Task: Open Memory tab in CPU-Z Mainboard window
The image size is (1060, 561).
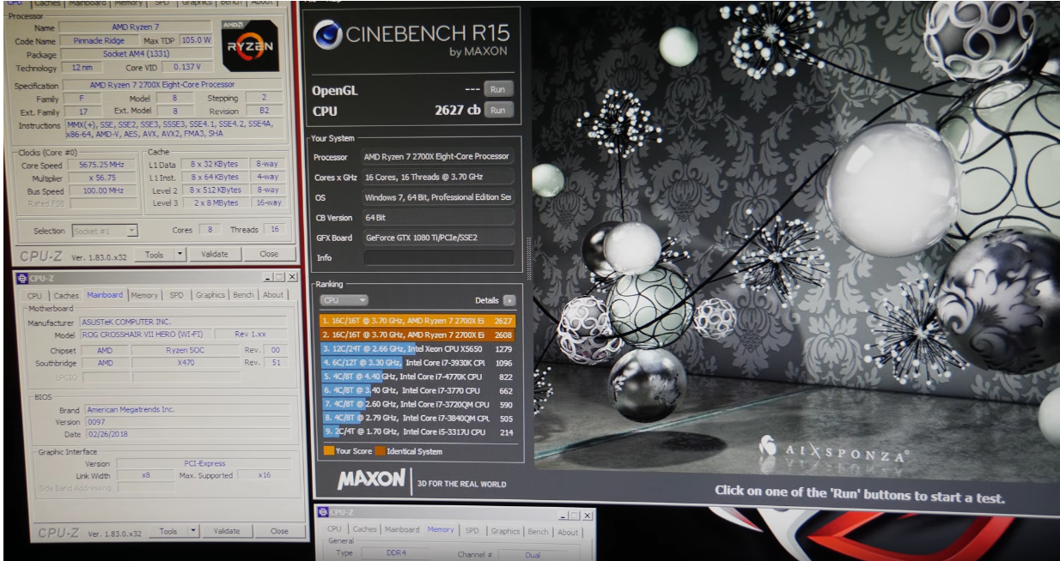Action: (144, 295)
